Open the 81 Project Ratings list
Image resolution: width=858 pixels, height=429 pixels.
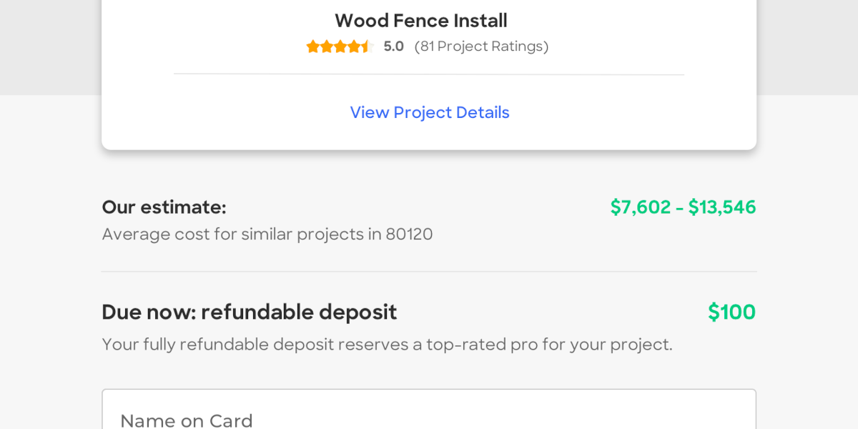(x=482, y=46)
